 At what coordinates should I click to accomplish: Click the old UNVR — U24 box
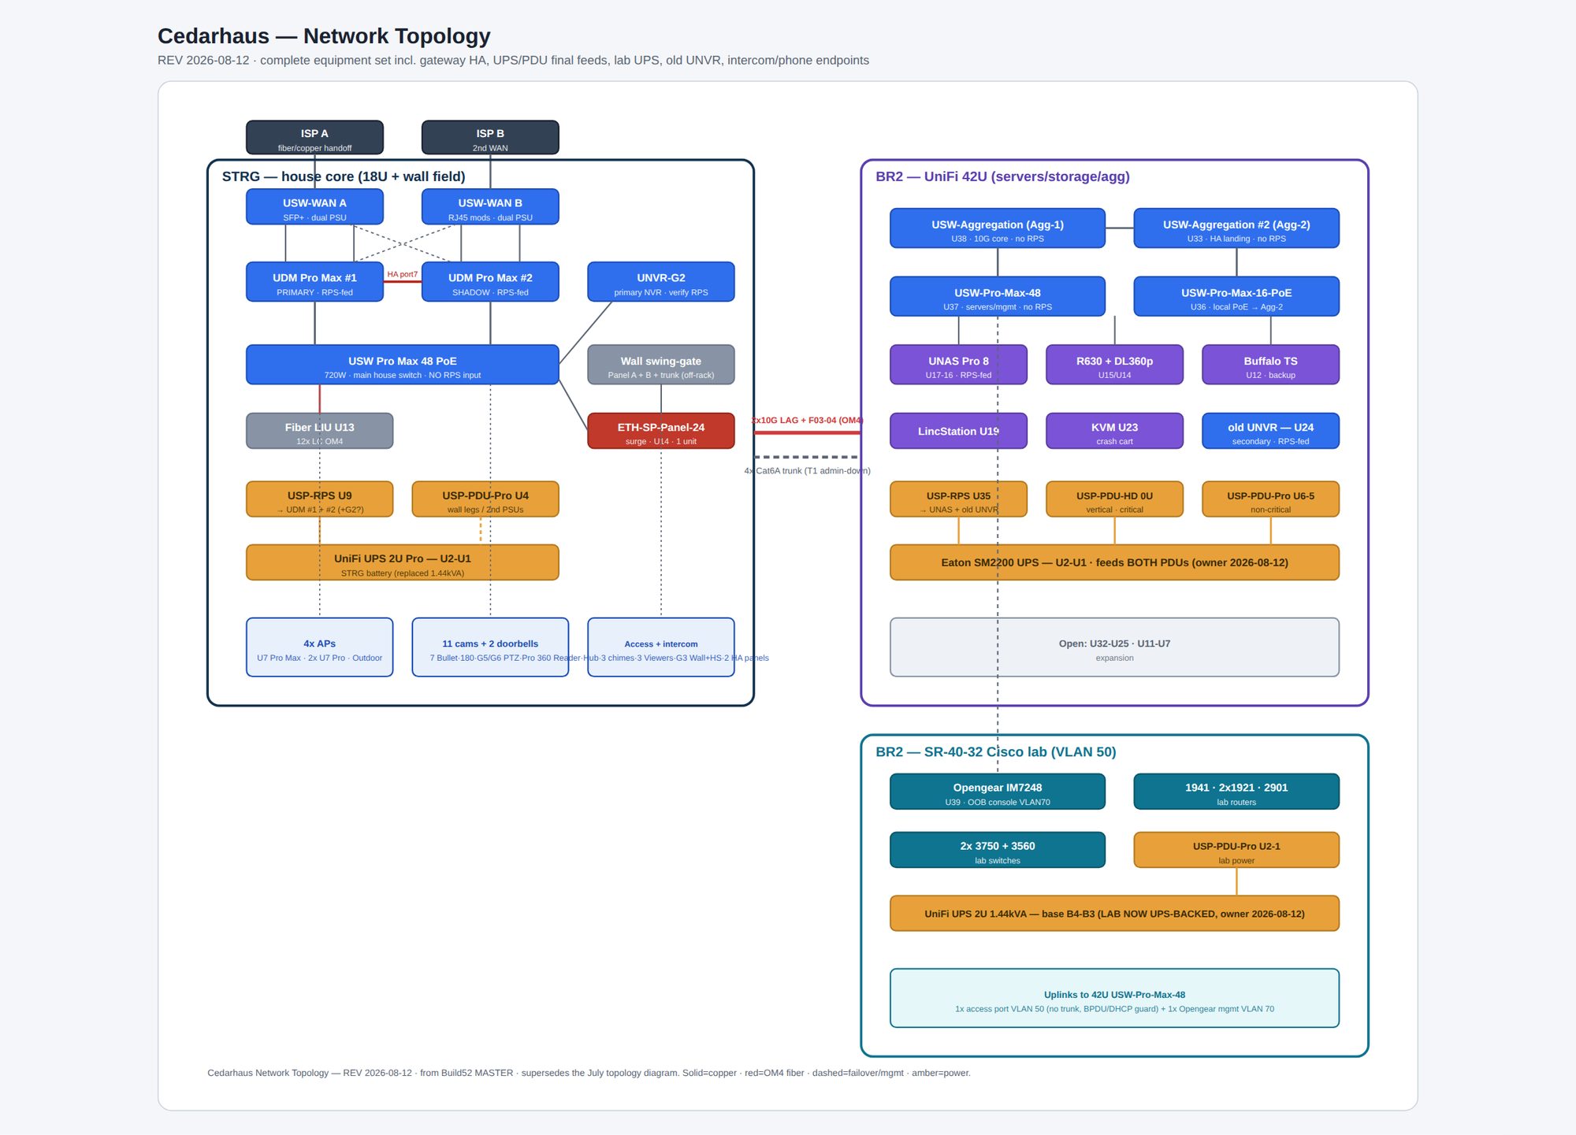coord(1270,431)
